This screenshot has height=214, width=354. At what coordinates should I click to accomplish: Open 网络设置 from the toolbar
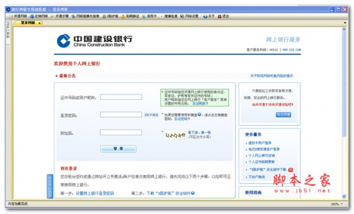[189, 17]
